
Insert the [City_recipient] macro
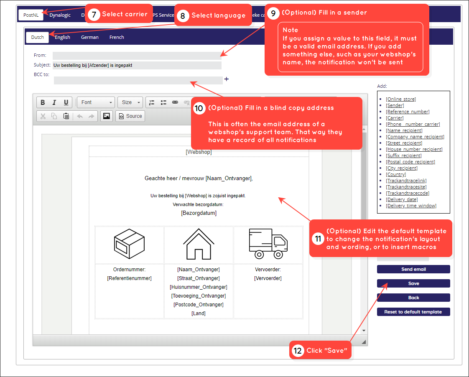[x=402, y=168]
